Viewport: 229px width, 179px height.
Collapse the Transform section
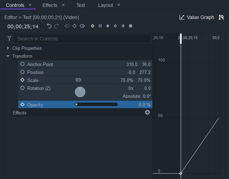click(x=8, y=56)
